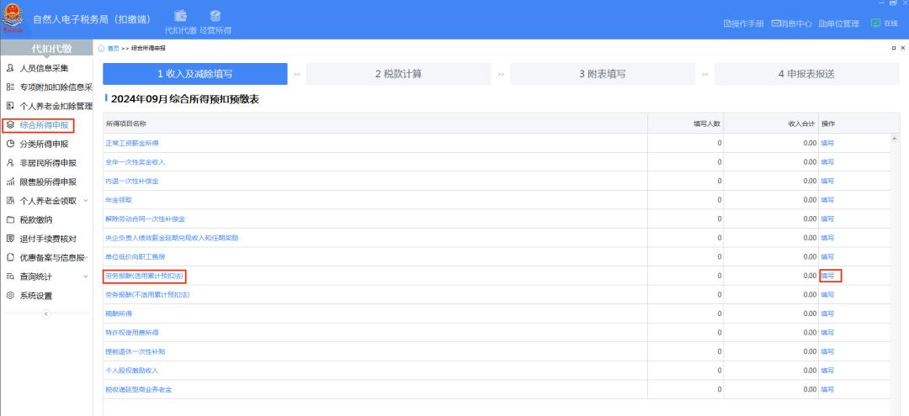Click the 首页 home icon in breadcrumb
This screenshot has width=909, height=416.
[x=102, y=49]
